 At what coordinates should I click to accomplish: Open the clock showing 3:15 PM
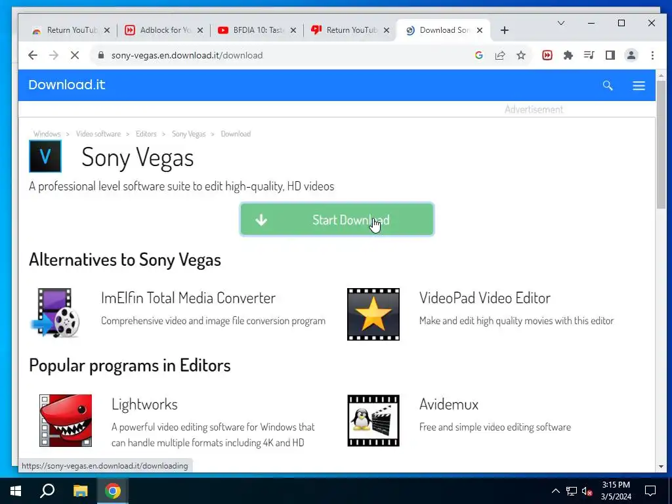tap(616, 491)
